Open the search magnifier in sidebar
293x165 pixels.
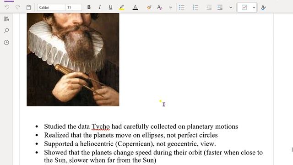coord(6,31)
